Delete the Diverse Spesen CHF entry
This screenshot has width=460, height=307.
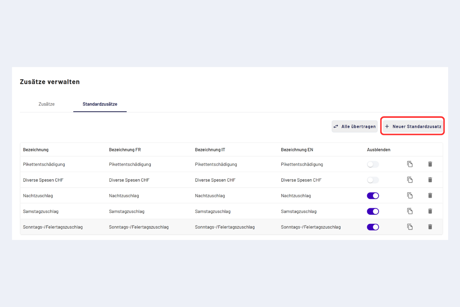pos(430,180)
